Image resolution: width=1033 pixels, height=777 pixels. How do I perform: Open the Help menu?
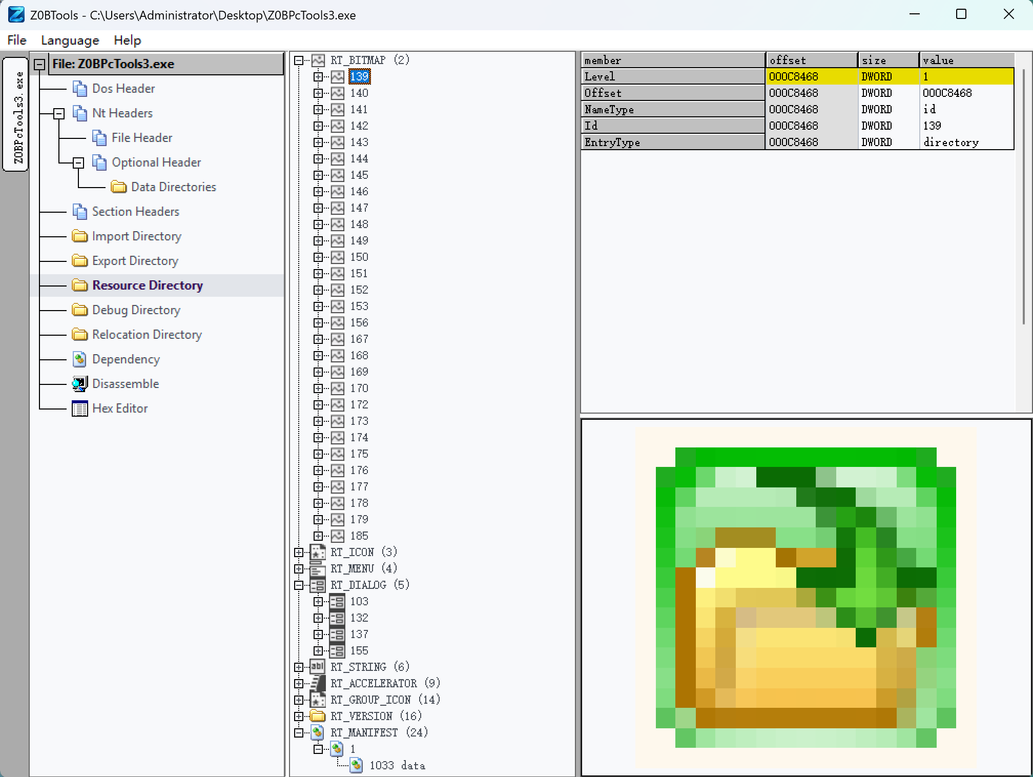[127, 40]
